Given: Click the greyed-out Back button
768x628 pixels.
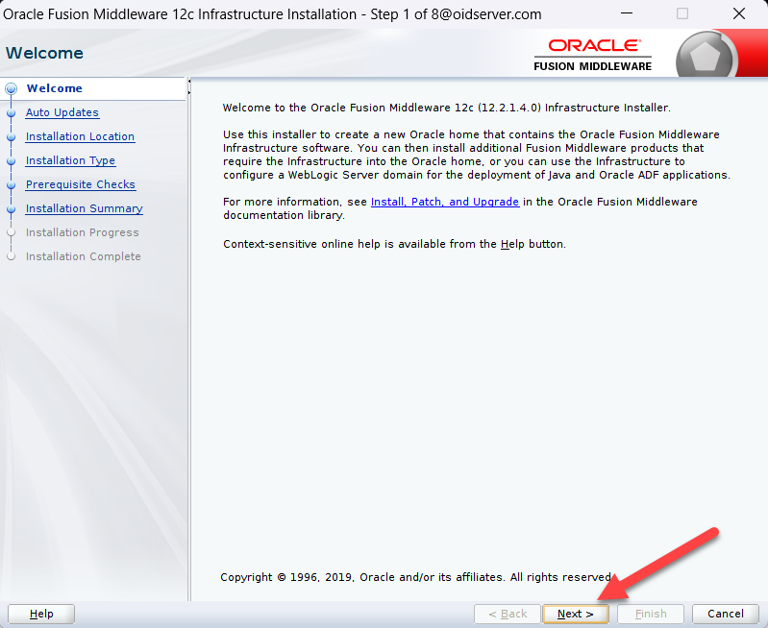Looking at the screenshot, I should [508, 614].
